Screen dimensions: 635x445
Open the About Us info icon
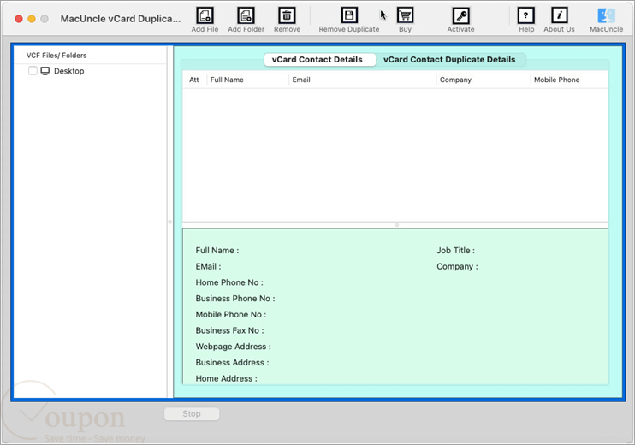tap(560, 15)
